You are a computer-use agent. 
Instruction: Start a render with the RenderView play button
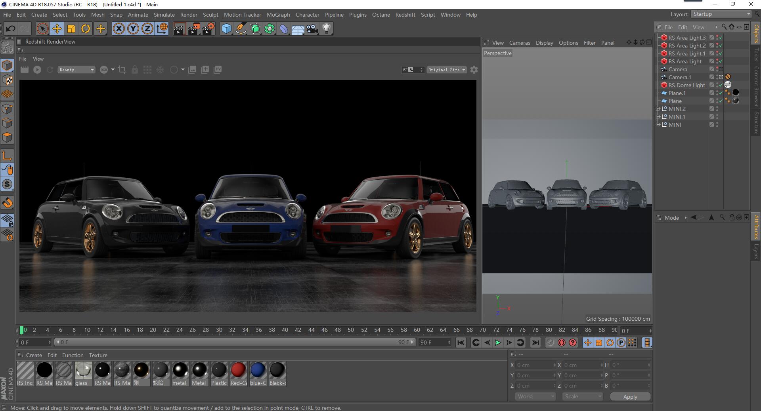click(37, 70)
